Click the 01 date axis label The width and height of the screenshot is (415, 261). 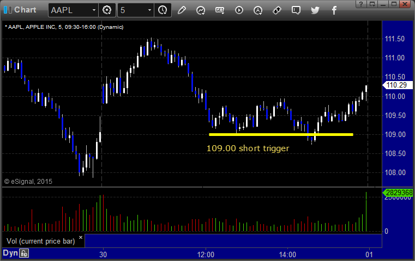pos(369,254)
